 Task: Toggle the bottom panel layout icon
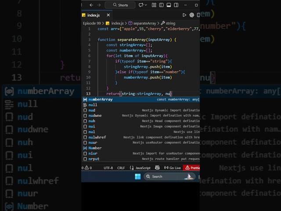(x=169, y=5)
